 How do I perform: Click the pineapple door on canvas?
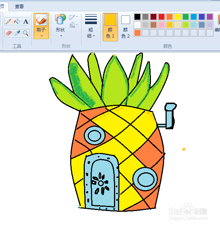[102, 181]
